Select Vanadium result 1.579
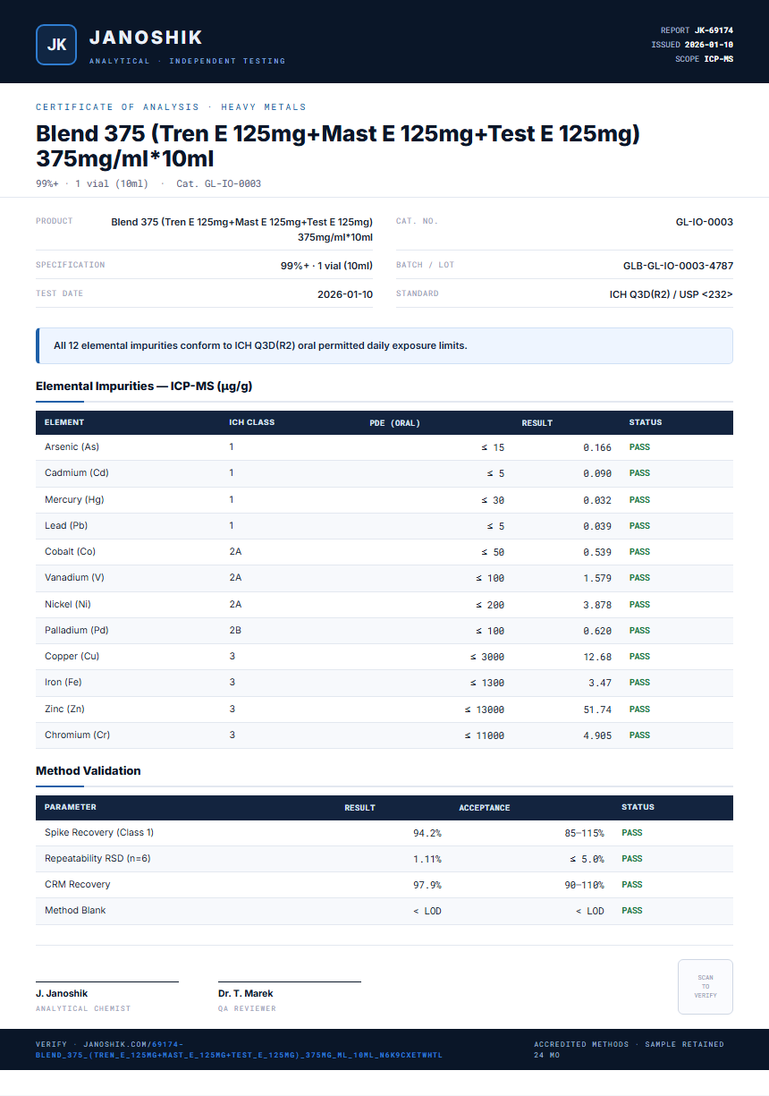The width and height of the screenshot is (769, 1096). (x=597, y=578)
